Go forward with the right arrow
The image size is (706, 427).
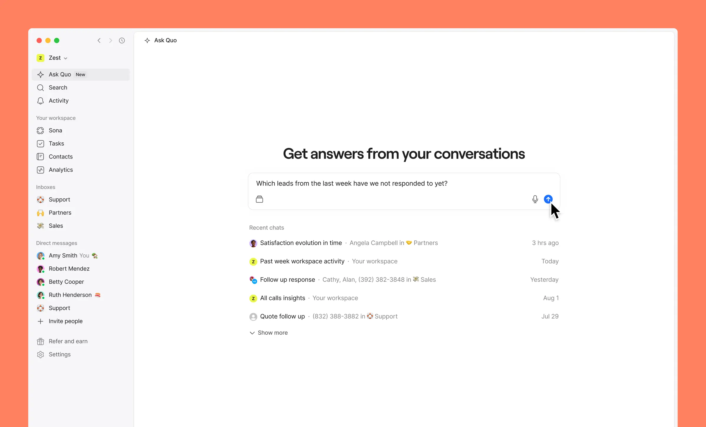pos(110,40)
